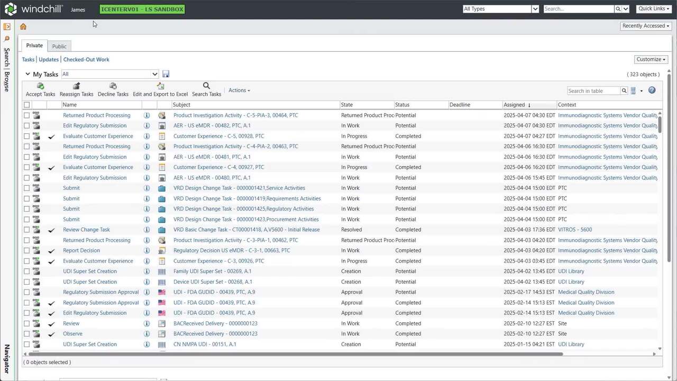Open the My Tasks view dropdown
This screenshot has width=677, height=381.
(x=110, y=74)
